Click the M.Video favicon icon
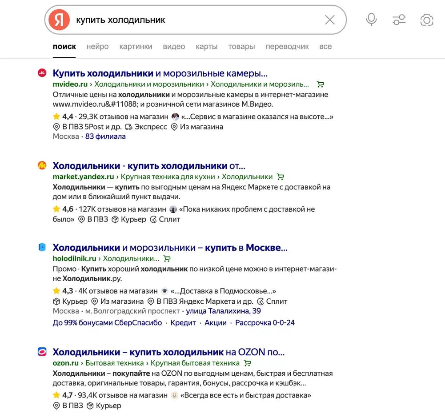The width and height of the screenshot is (445, 418). tap(42, 73)
